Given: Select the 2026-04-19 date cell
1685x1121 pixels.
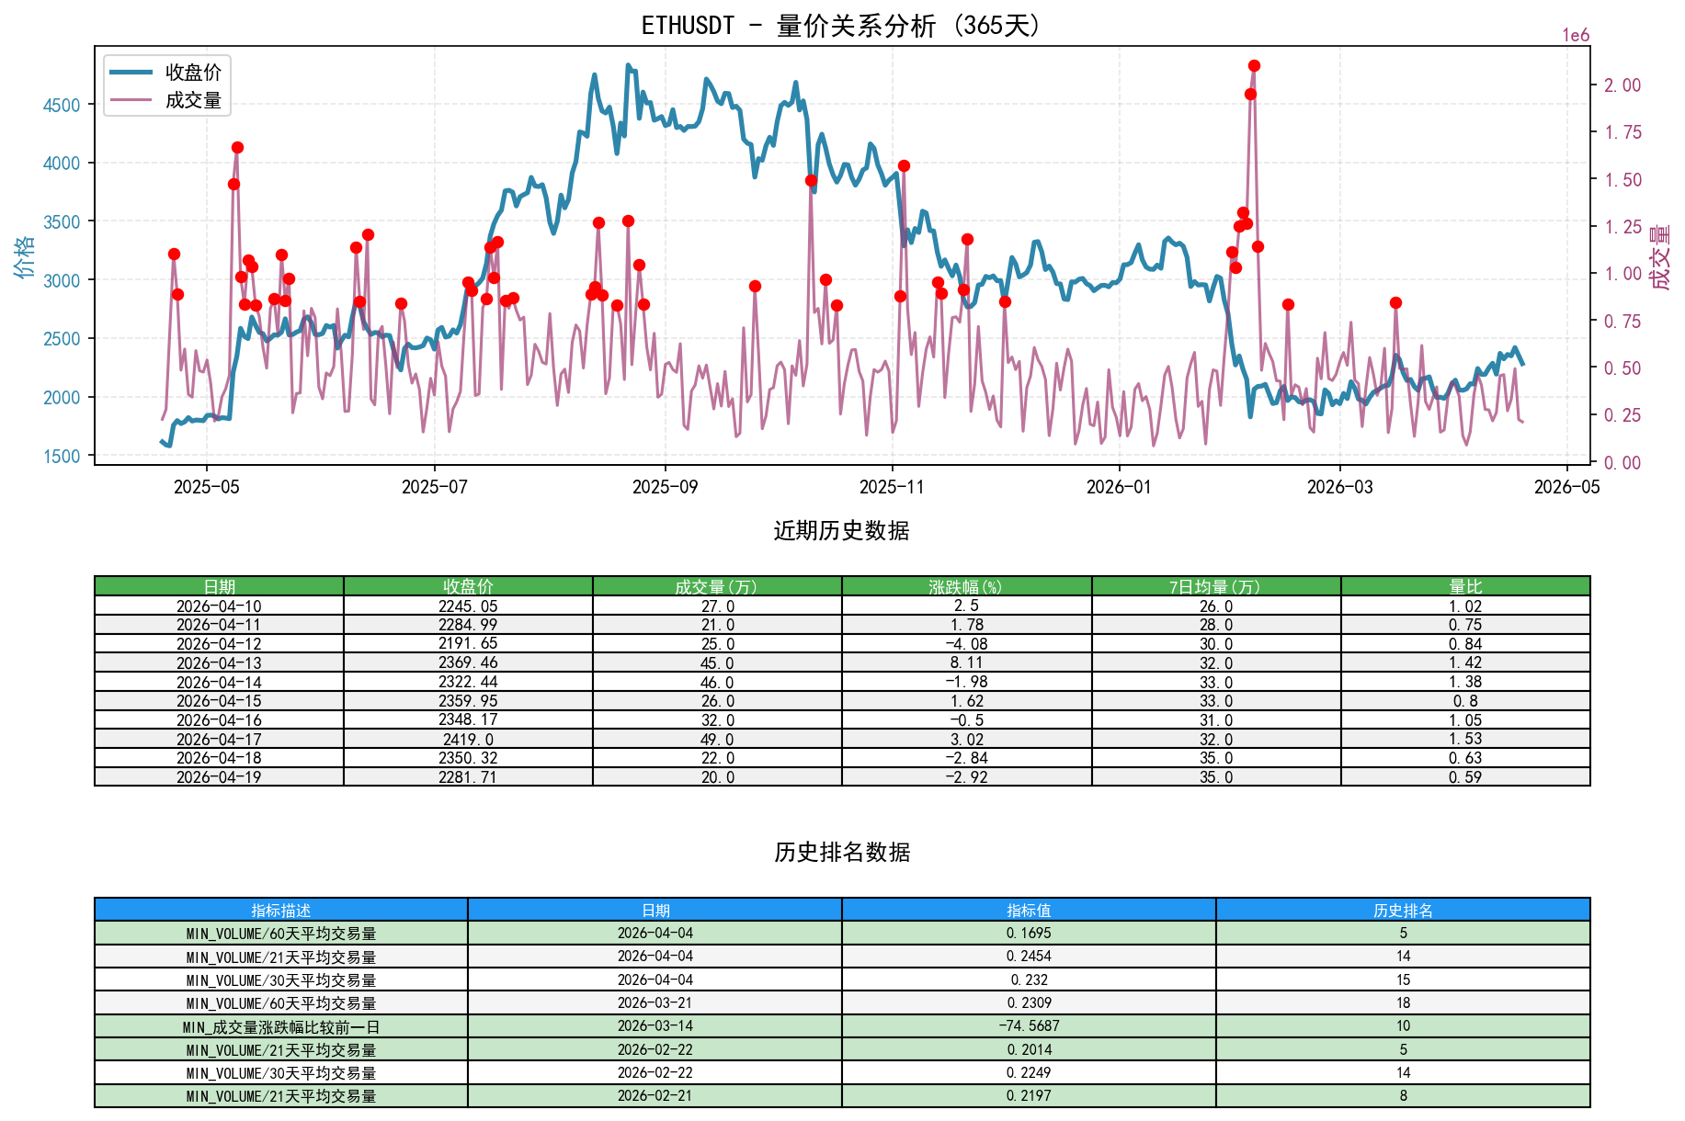Looking at the screenshot, I should coord(220,776).
